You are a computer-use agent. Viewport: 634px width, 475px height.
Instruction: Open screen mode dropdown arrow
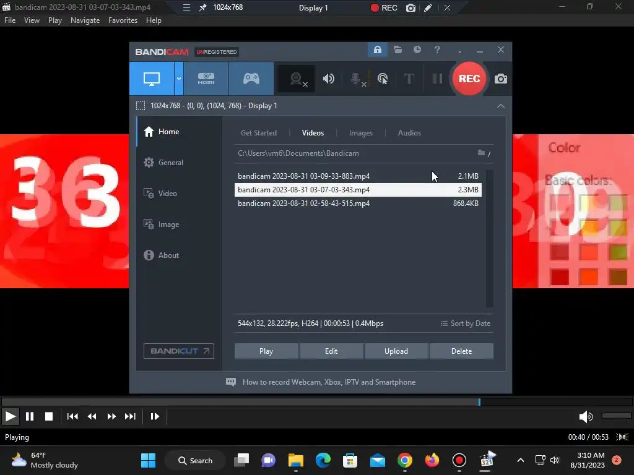(x=179, y=79)
